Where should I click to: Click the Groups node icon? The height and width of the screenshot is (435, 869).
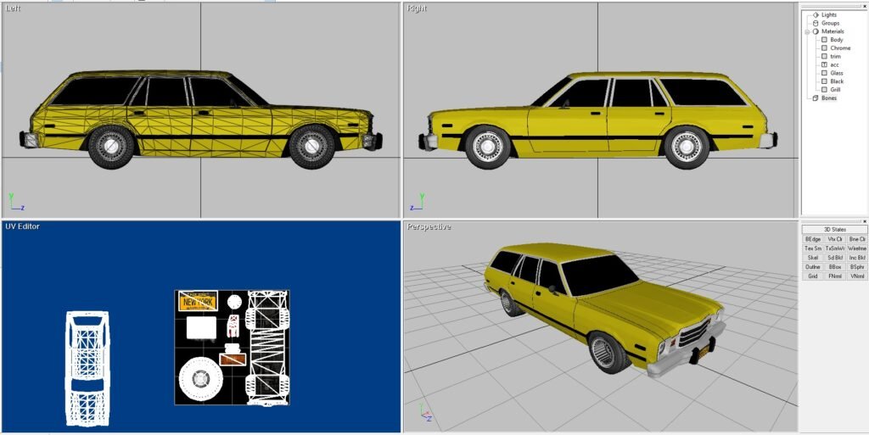816,23
